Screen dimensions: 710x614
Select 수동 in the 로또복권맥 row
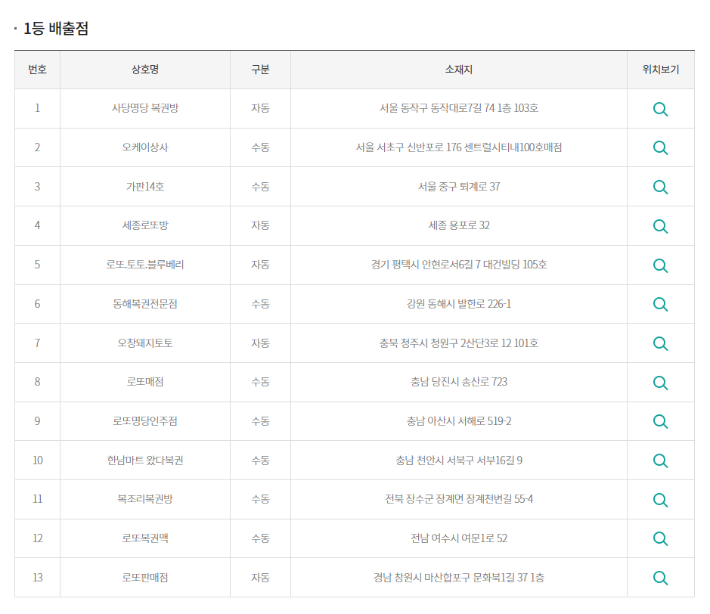260,538
